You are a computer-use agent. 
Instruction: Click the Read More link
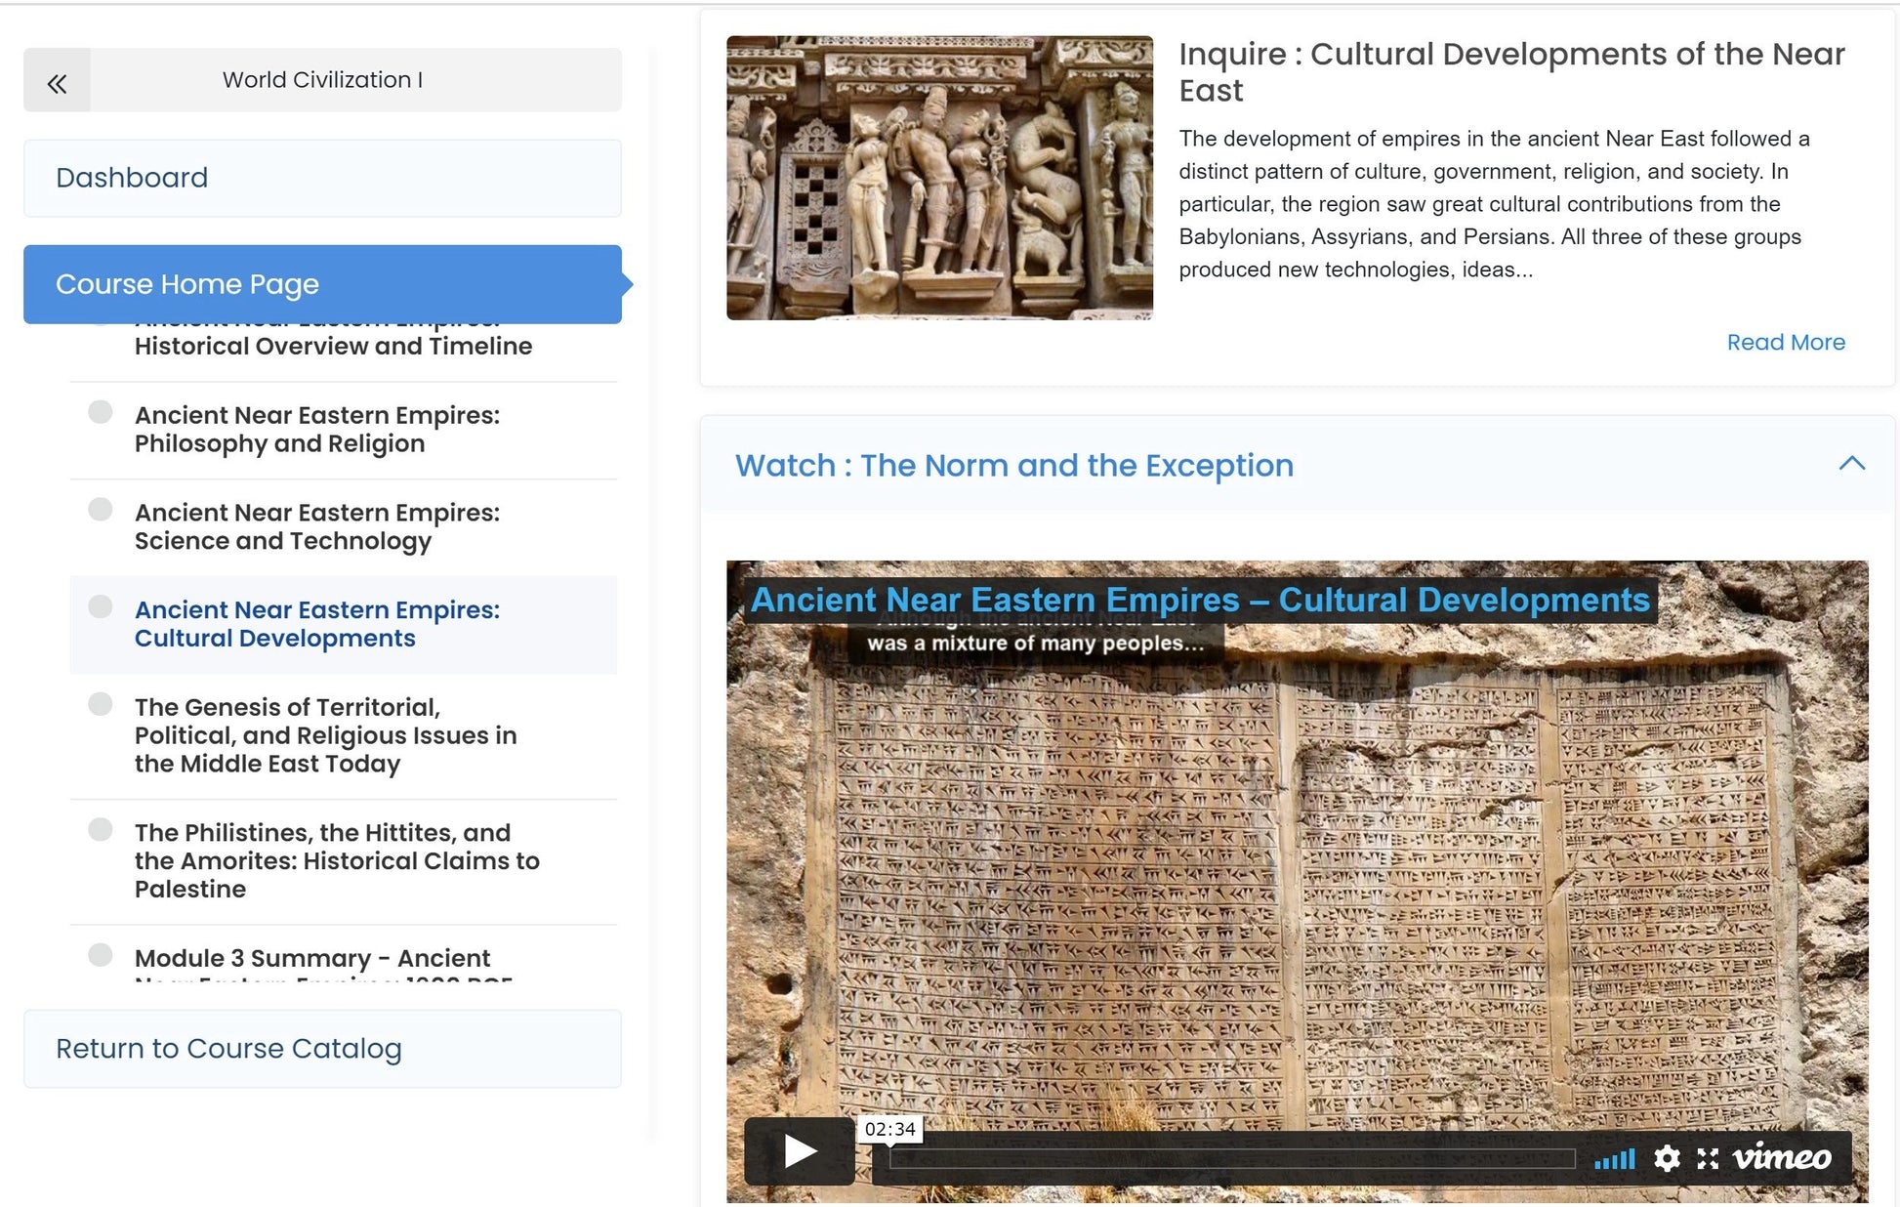[x=1785, y=343]
